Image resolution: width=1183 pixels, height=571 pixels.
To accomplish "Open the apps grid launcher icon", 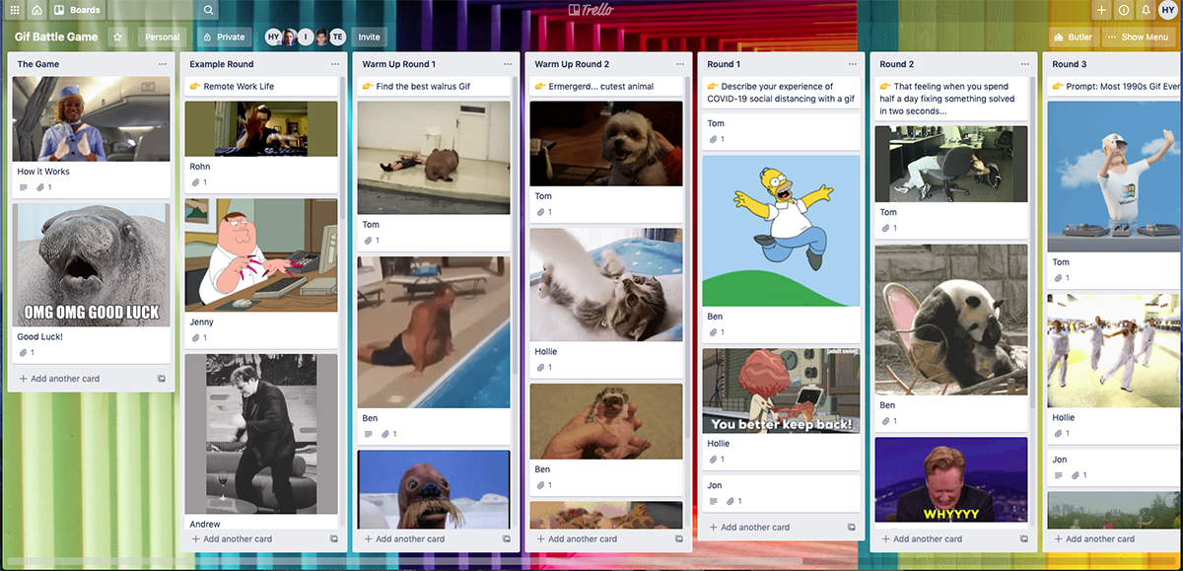I will tap(13, 10).
